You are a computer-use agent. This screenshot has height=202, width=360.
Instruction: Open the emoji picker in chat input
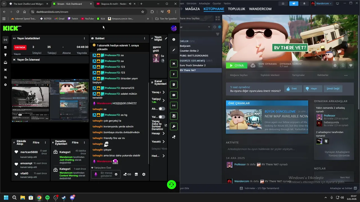(x=116, y=174)
